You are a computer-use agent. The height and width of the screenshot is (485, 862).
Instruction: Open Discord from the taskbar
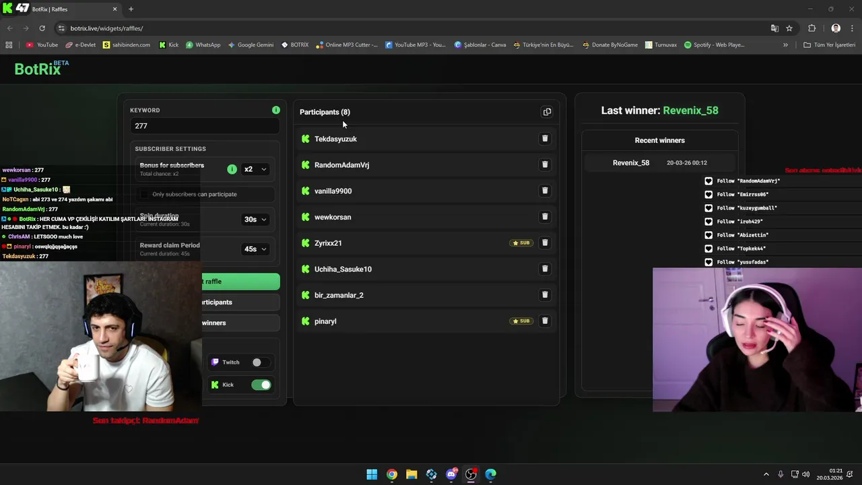click(x=451, y=474)
